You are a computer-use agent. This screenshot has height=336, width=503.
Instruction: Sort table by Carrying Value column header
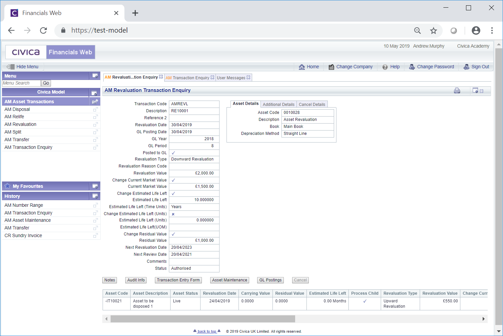point(255,293)
